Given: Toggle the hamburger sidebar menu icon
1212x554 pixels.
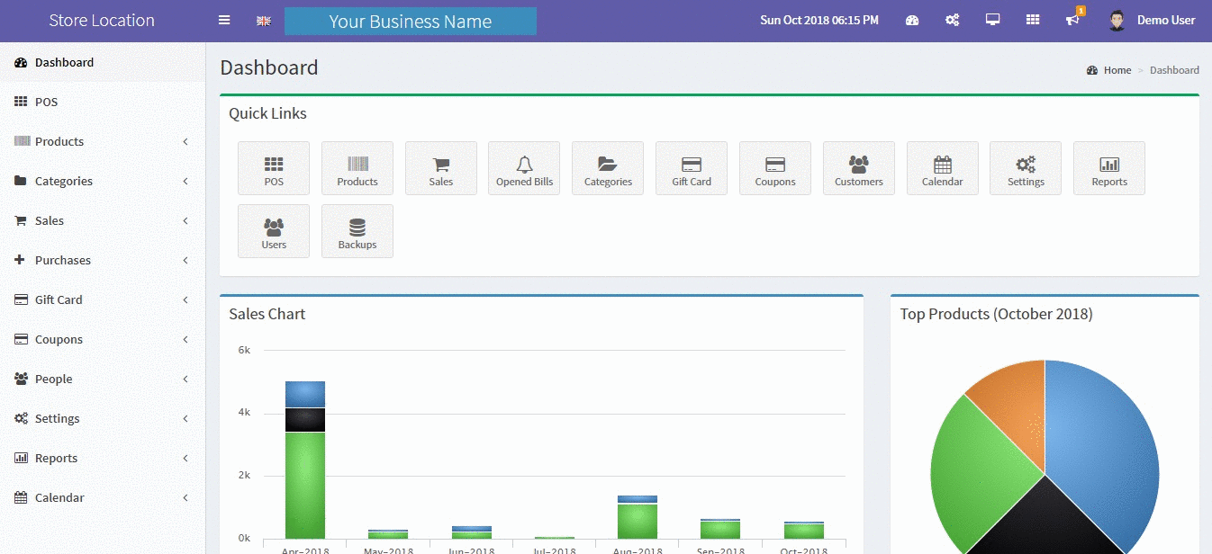Looking at the screenshot, I should pos(224,20).
